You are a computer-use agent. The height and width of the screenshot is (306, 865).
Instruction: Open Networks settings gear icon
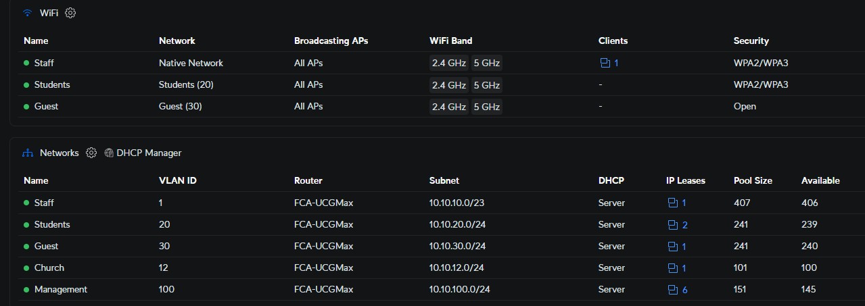coord(91,153)
